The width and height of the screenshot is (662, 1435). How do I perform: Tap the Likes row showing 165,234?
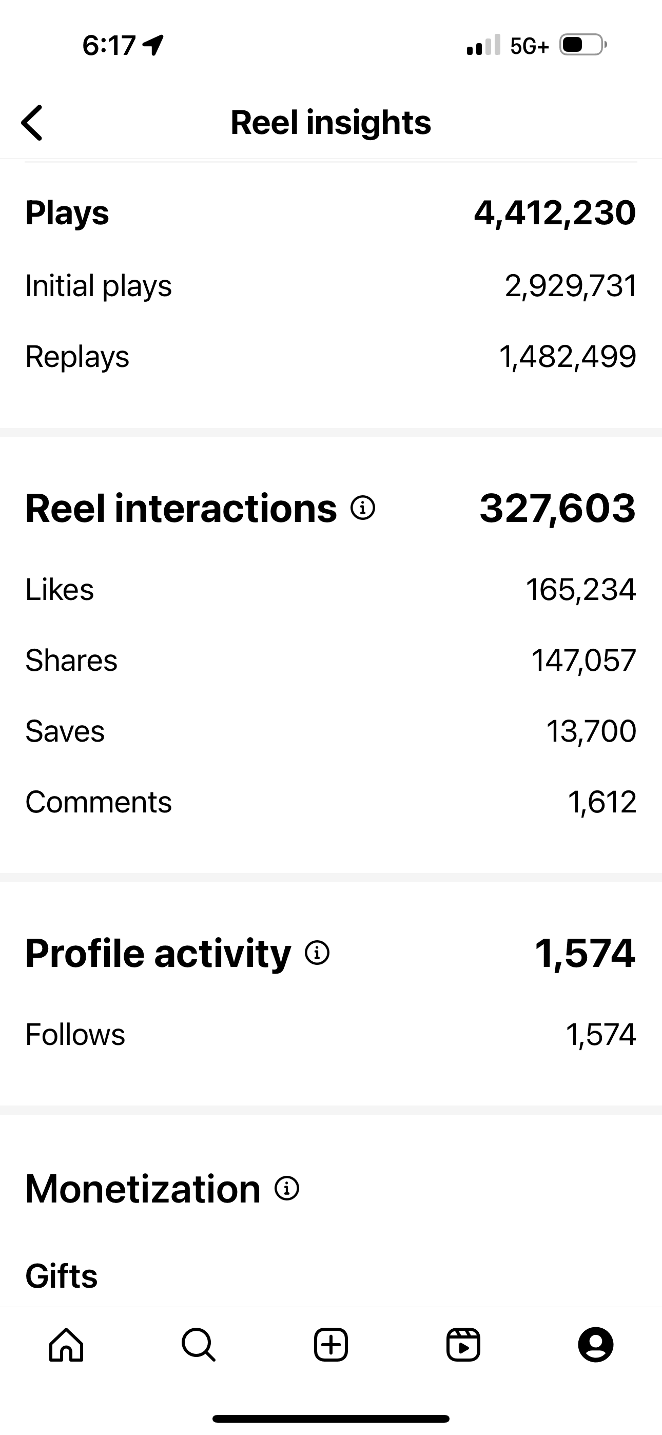point(331,589)
